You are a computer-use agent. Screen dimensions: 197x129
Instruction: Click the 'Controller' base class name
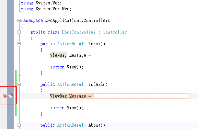click(x=115, y=32)
